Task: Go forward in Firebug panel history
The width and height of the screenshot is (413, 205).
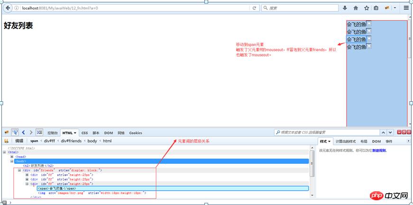Action: pos(31,132)
